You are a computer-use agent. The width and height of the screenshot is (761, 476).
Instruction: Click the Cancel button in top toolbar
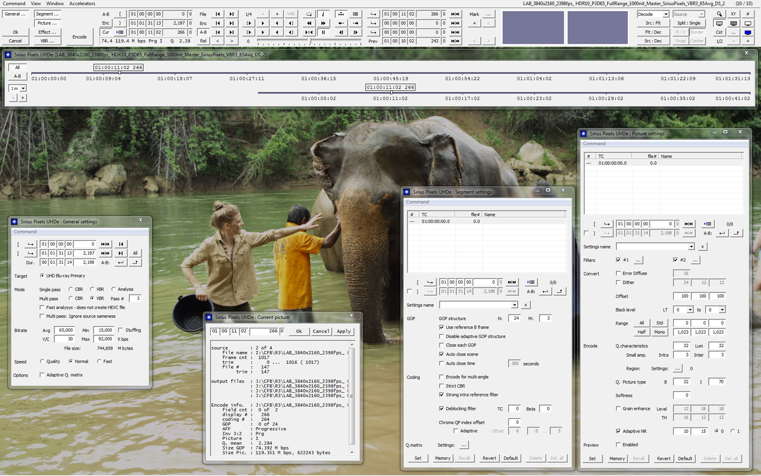[15, 41]
